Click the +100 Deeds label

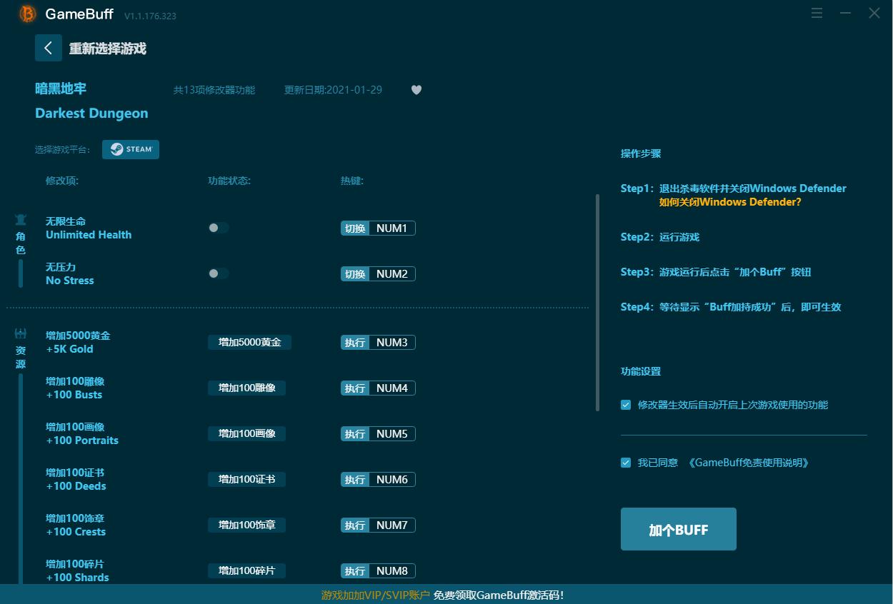coord(76,486)
